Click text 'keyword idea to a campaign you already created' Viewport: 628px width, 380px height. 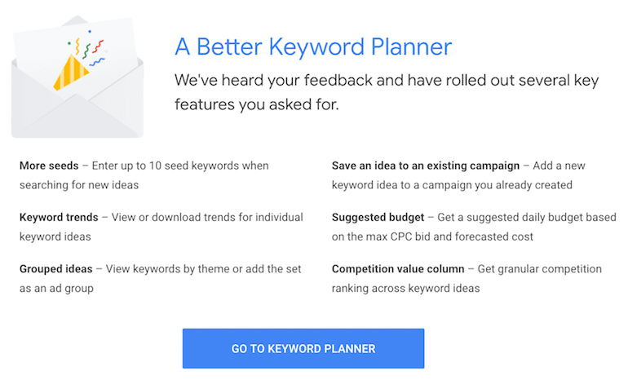pyautogui.click(x=452, y=185)
